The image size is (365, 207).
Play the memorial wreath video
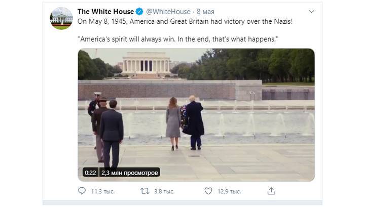point(196,115)
